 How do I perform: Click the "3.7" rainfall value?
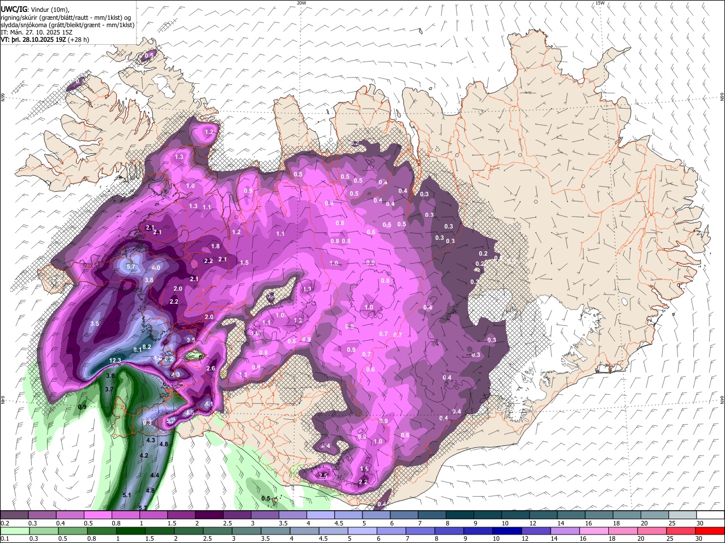[x=109, y=390]
